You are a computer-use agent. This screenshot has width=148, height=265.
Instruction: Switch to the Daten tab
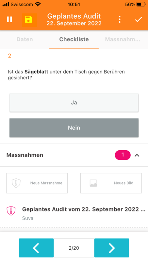pos(25,40)
